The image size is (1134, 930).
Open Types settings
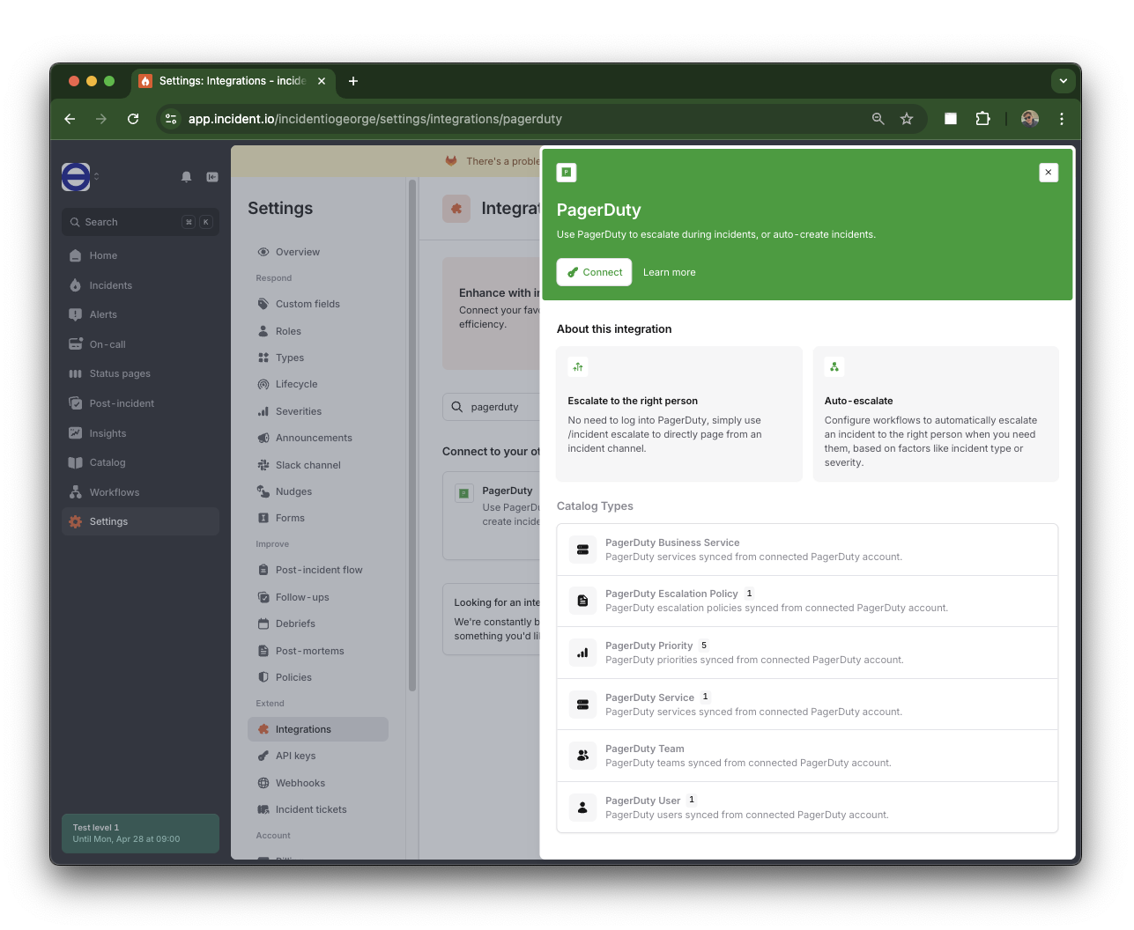coord(318,358)
